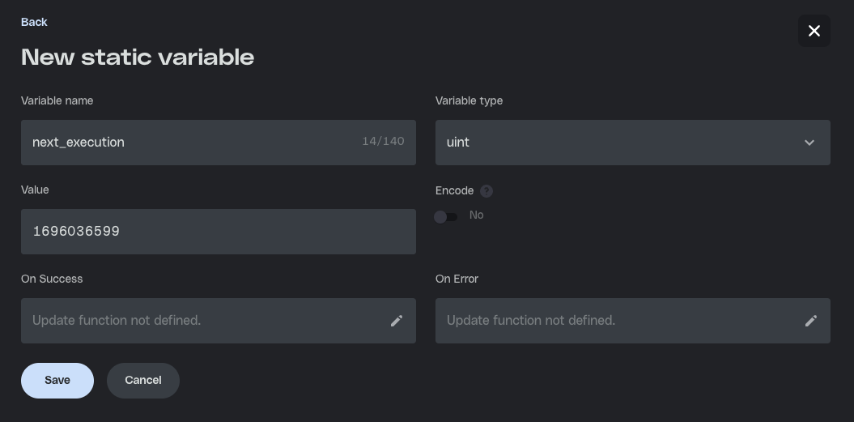Viewport: 854px width, 422px height.
Task: Go Back to the previous screen
Action: point(34,22)
